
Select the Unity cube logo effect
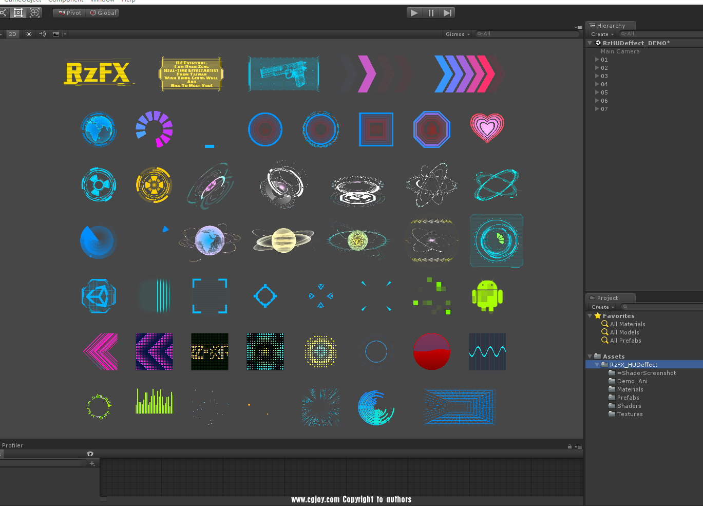[x=99, y=296]
